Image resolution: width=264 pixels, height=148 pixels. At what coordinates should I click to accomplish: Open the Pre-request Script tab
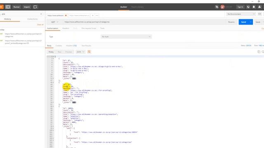tap(89, 28)
